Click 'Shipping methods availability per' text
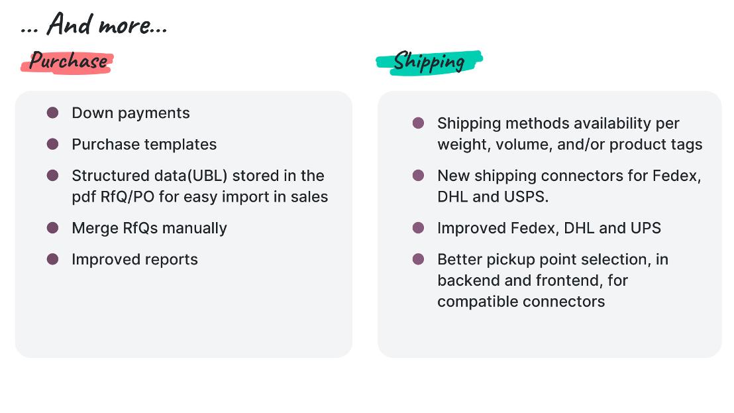The height and width of the screenshot is (413, 734). [x=558, y=123]
